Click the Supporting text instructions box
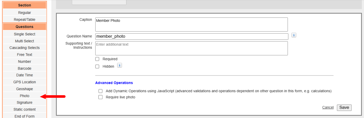Image resolution: width=364 pixels, height=118 pixels. click(x=192, y=48)
